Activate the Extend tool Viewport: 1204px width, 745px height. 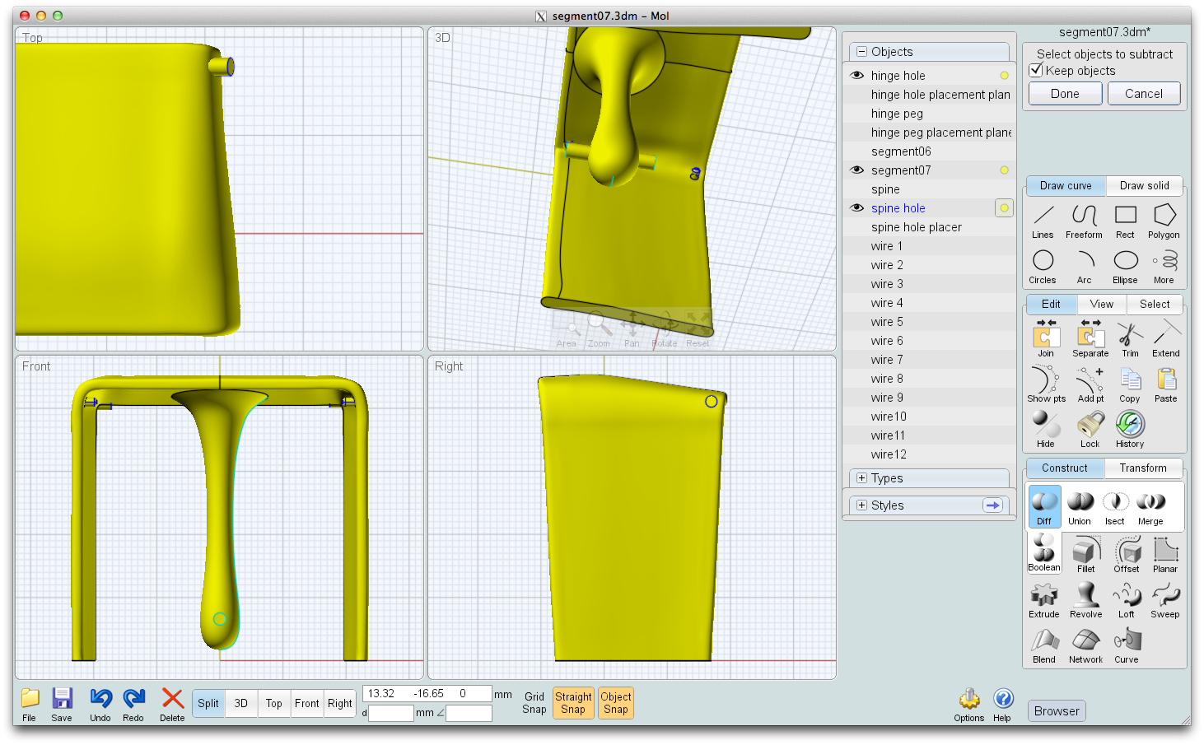pos(1166,339)
